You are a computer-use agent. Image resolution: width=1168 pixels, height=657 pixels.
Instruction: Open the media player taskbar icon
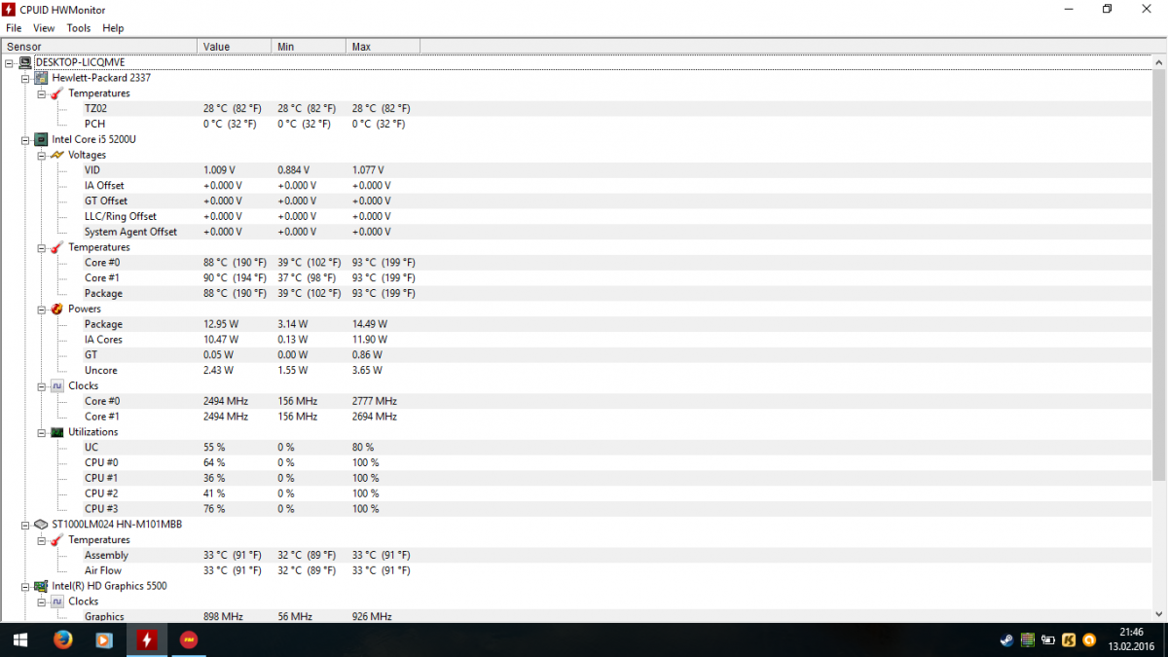[x=104, y=640]
